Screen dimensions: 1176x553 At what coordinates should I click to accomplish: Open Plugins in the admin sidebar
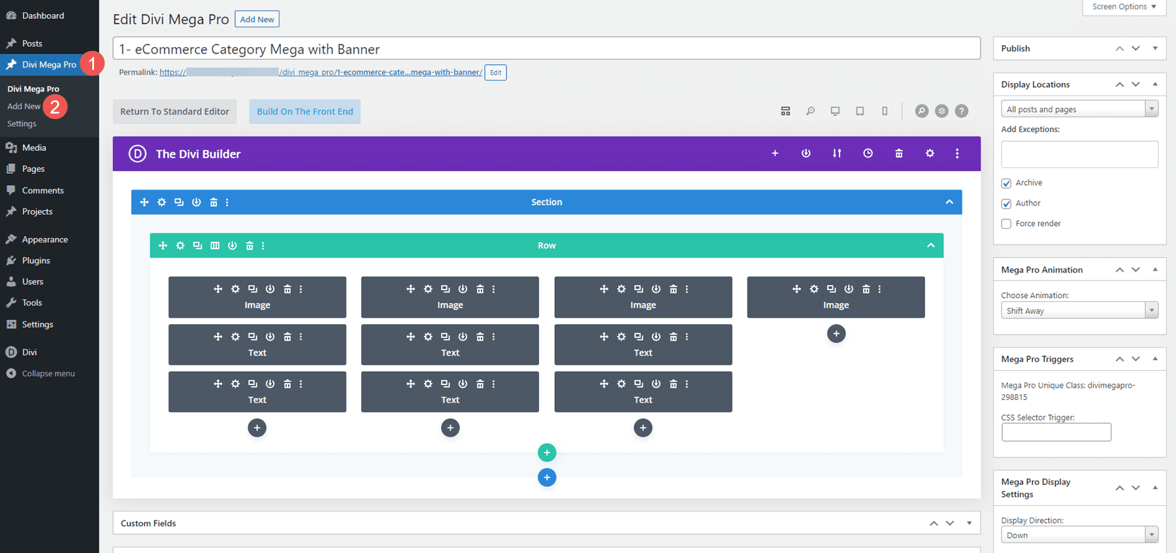36,260
